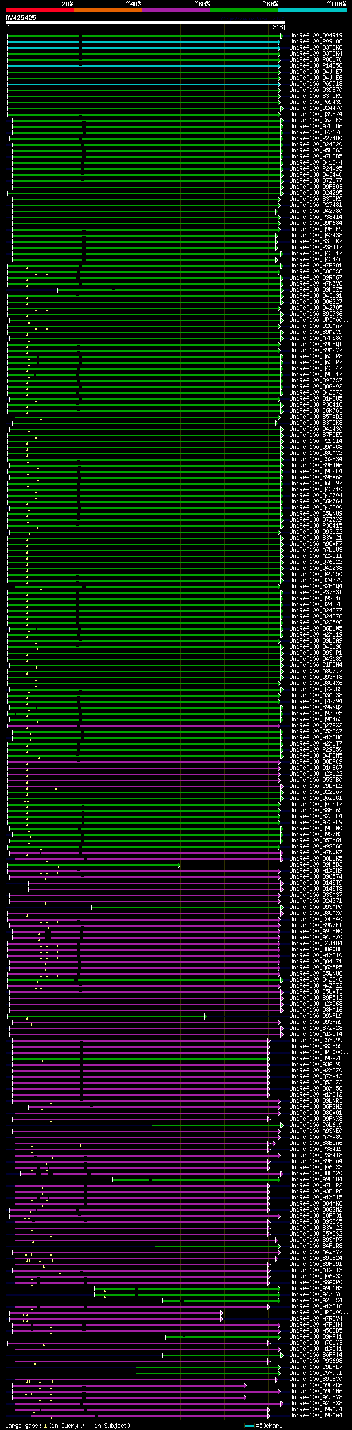Screen dimensions: 352x1430
Task: Open hit UniRef100_O04919
Action: [315, 36]
